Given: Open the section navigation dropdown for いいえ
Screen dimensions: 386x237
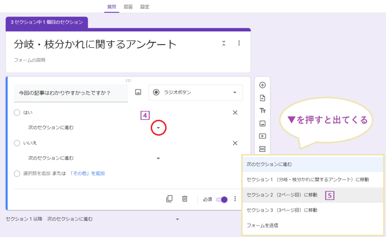Looking at the screenshot, I should (158, 159).
